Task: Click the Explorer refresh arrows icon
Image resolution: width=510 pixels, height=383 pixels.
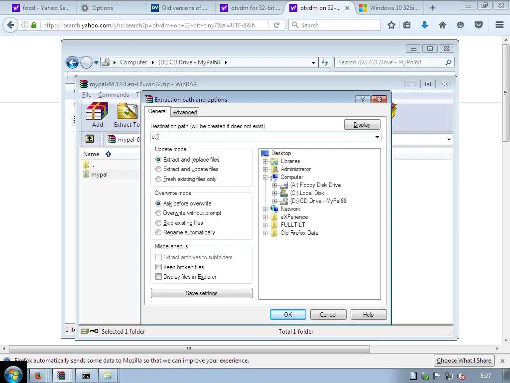Action: pos(325,62)
